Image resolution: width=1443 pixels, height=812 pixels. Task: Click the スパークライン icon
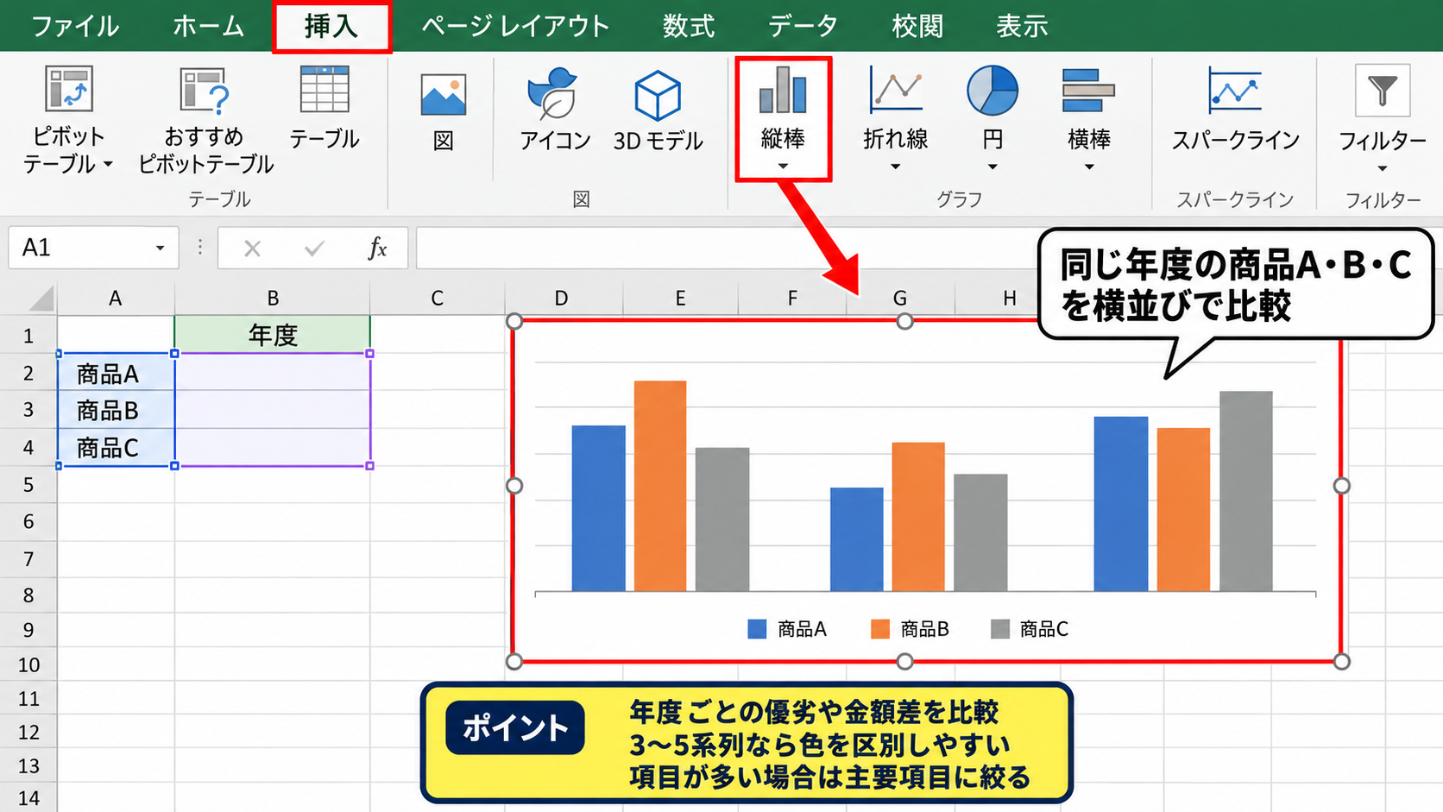coord(1235,90)
